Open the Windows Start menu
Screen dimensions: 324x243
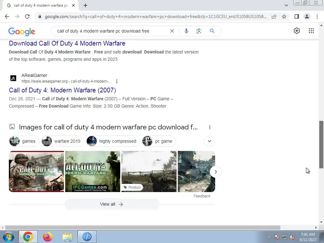pyautogui.click(x=9, y=237)
